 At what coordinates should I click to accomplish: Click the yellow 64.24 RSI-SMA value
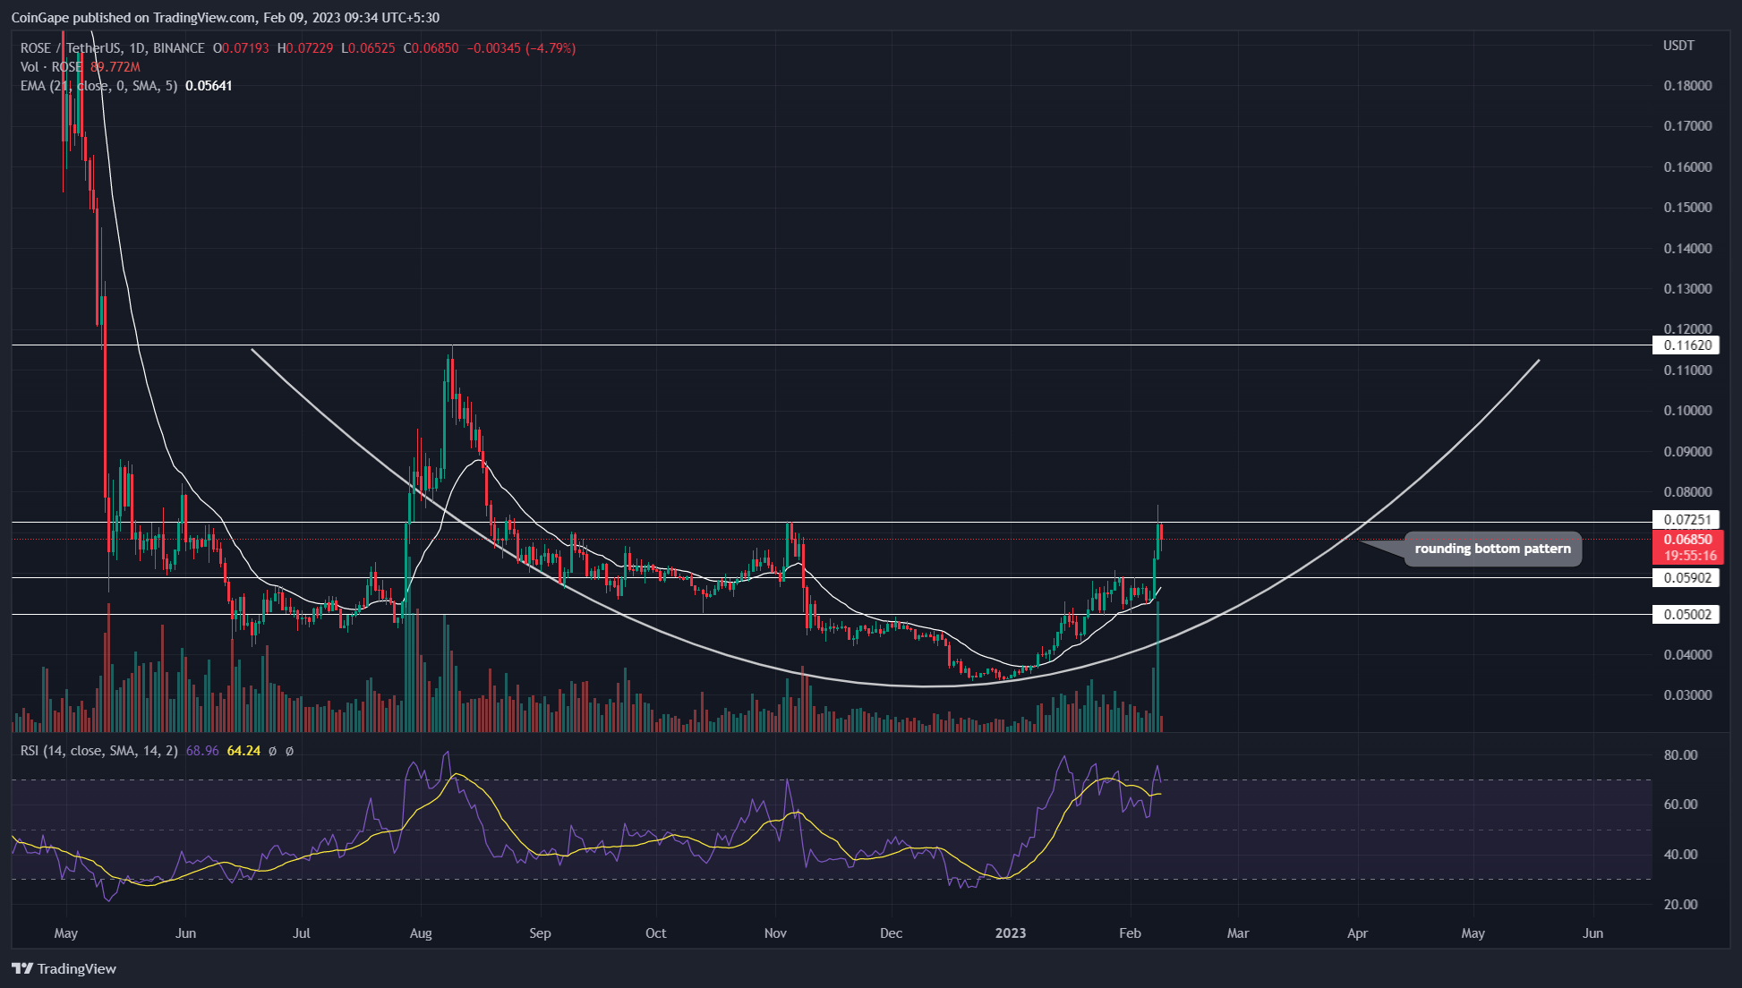coord(243,751)
